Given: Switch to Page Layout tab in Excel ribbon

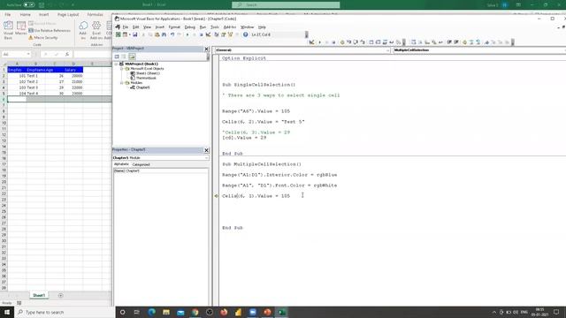Looking at the screenshot, I should (68, 15).
